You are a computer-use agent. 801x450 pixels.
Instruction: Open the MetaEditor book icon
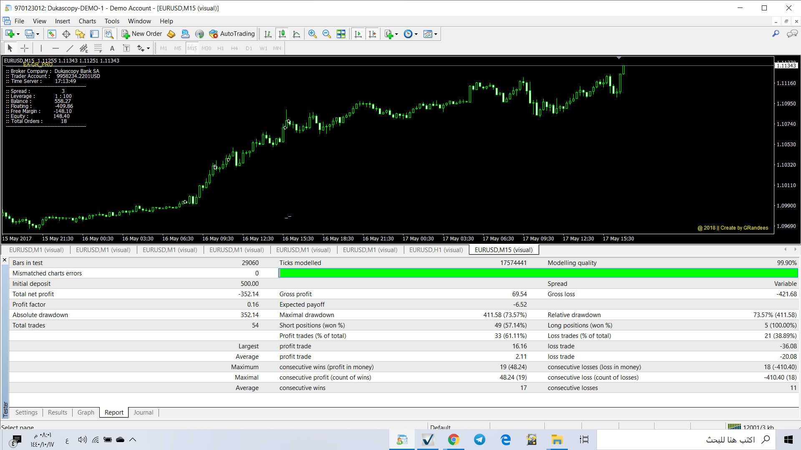click(171, 34)
